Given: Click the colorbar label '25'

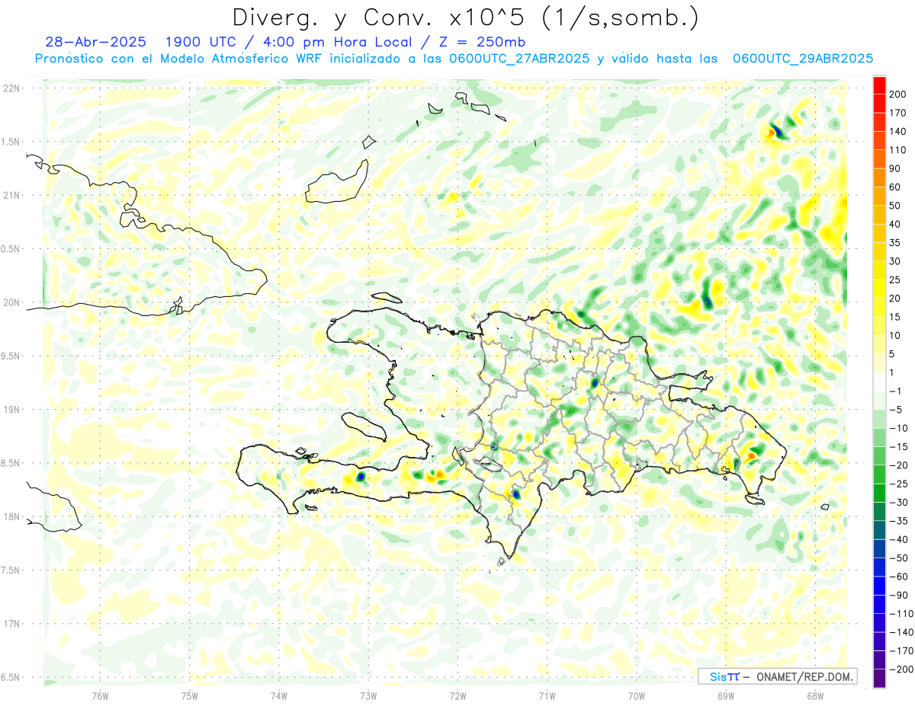Looking at the screenshot, I should [896, 280].
